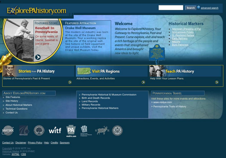
Task: Open About Historical Markers link
Action: 19,105
